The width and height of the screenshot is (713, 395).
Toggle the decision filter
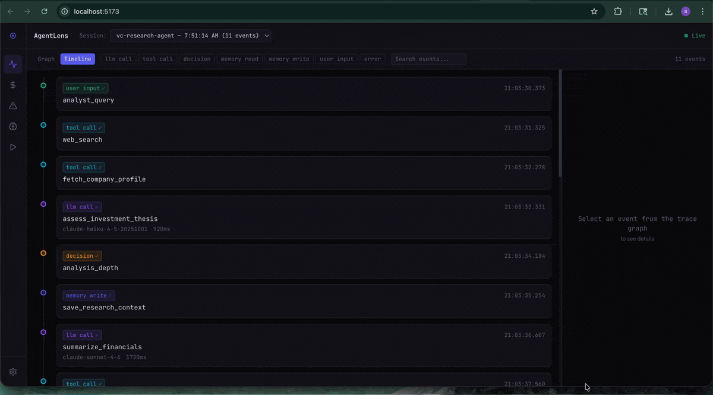[197, 59]
